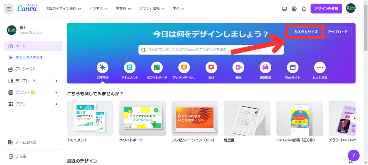Toggle the hamburger sidebar menu button
Screen dimensions: 368x165
coord(9,9)
